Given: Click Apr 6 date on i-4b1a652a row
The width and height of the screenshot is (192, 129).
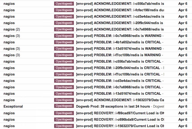Looking at the screenshot, I should tap(183, 42).
